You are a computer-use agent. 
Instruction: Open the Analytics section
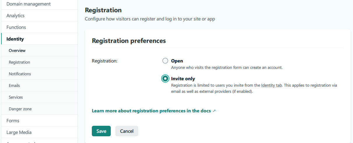15,16
